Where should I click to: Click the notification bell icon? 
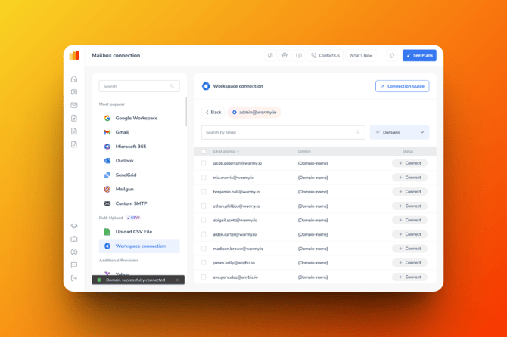tap(392, 56)
